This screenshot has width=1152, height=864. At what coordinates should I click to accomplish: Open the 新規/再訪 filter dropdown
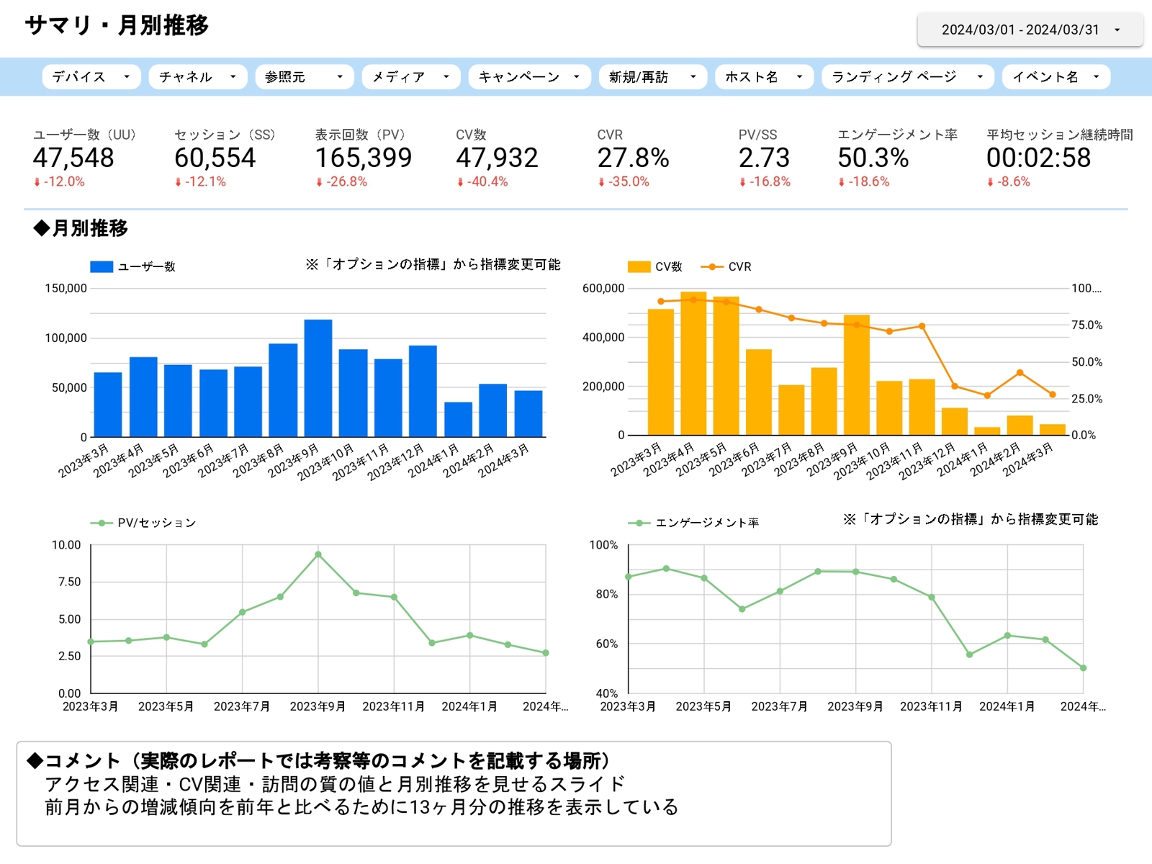[651, 76]
